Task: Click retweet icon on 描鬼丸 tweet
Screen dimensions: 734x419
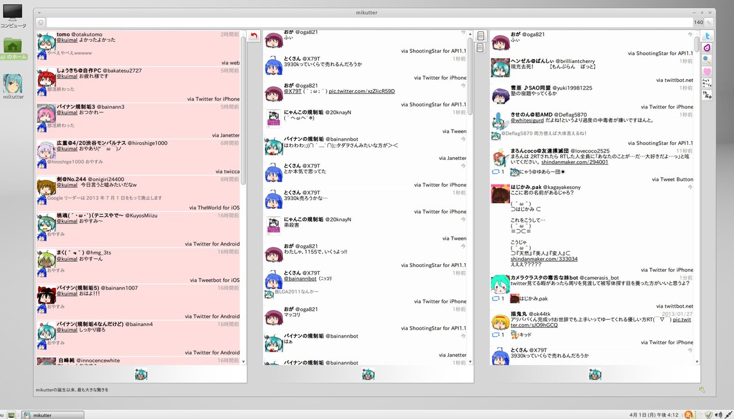Action: 496,335
